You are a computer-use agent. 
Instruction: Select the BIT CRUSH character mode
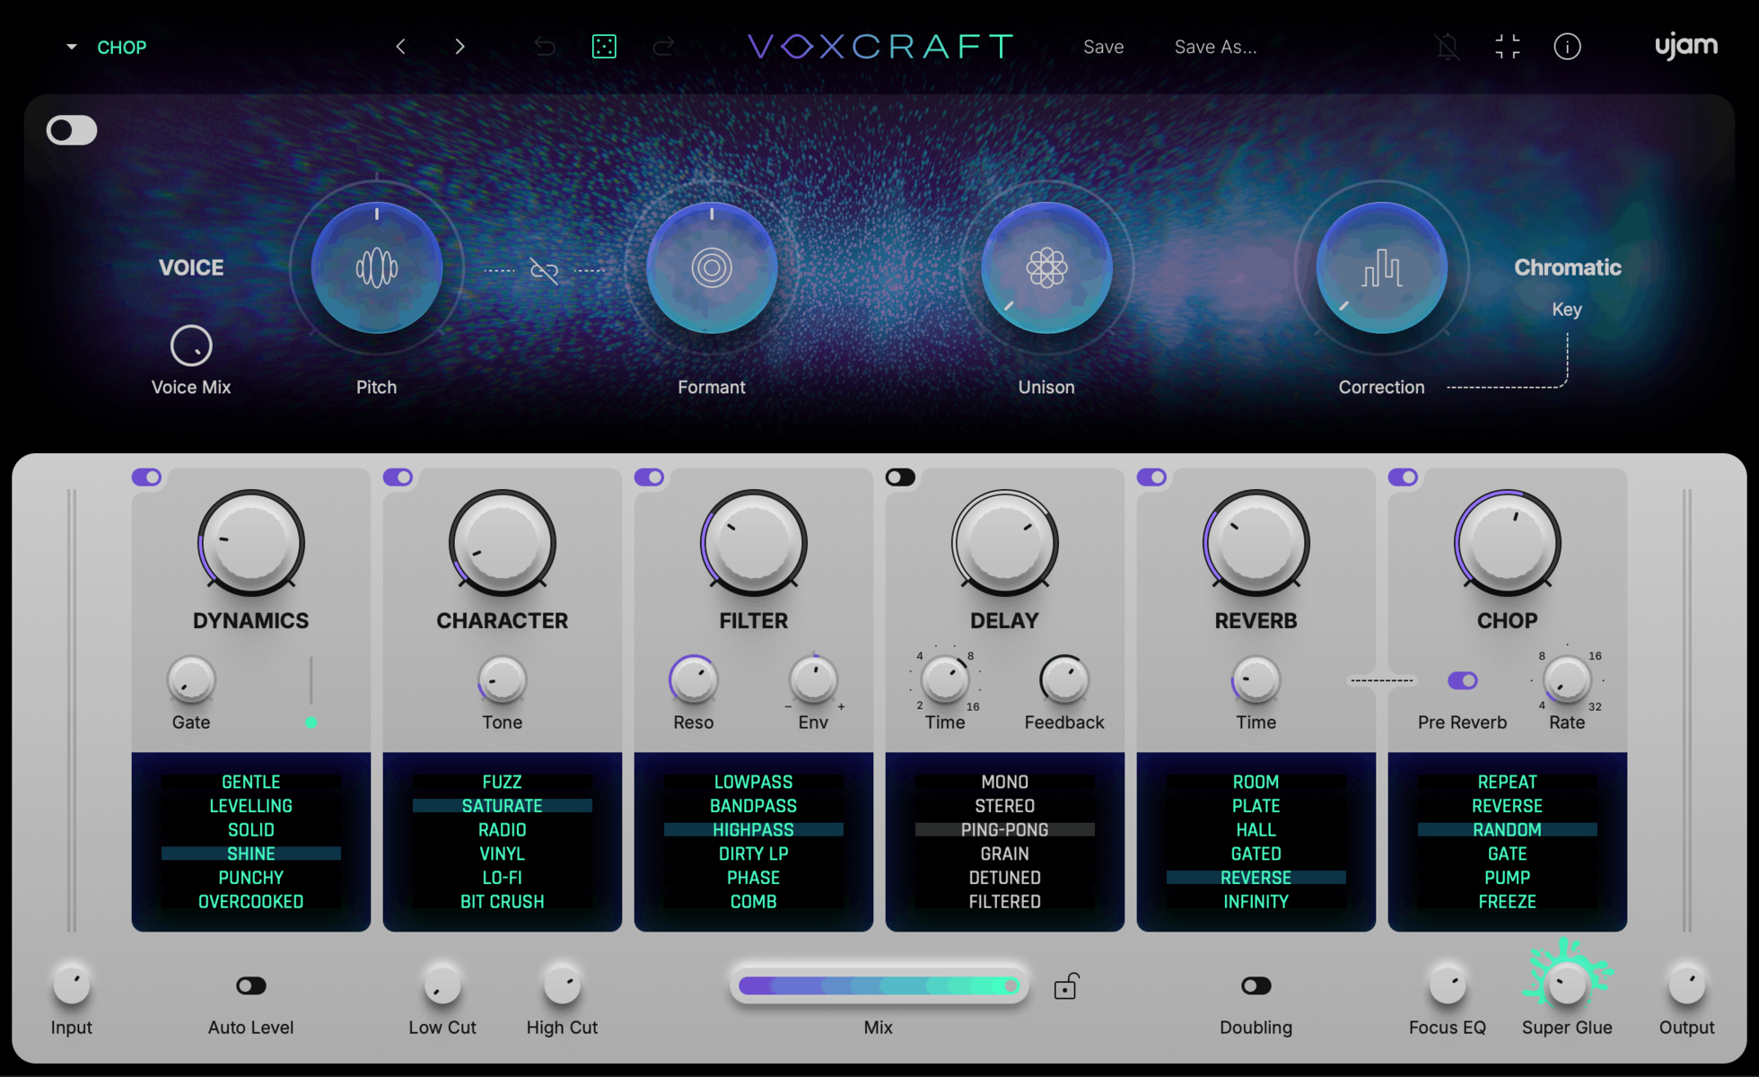(502, 901)
